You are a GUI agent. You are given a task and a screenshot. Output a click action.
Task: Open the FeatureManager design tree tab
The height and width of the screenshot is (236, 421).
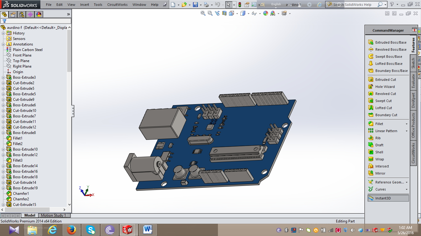coord(4,14)
